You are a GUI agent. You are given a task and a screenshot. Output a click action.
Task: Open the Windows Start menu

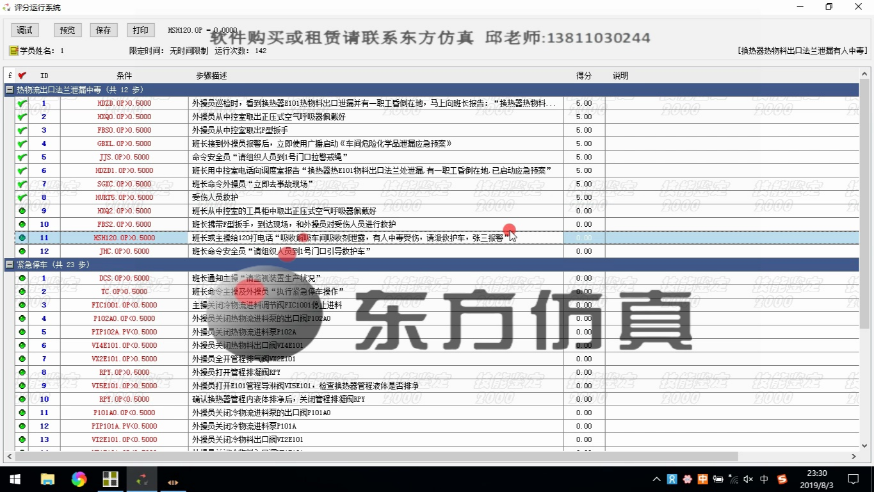coord(15,479)
